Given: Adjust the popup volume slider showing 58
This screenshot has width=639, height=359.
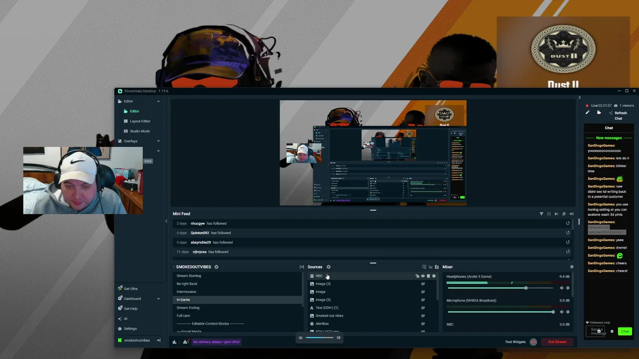Looking at the screenshot, I should click(x=319, y=338).
